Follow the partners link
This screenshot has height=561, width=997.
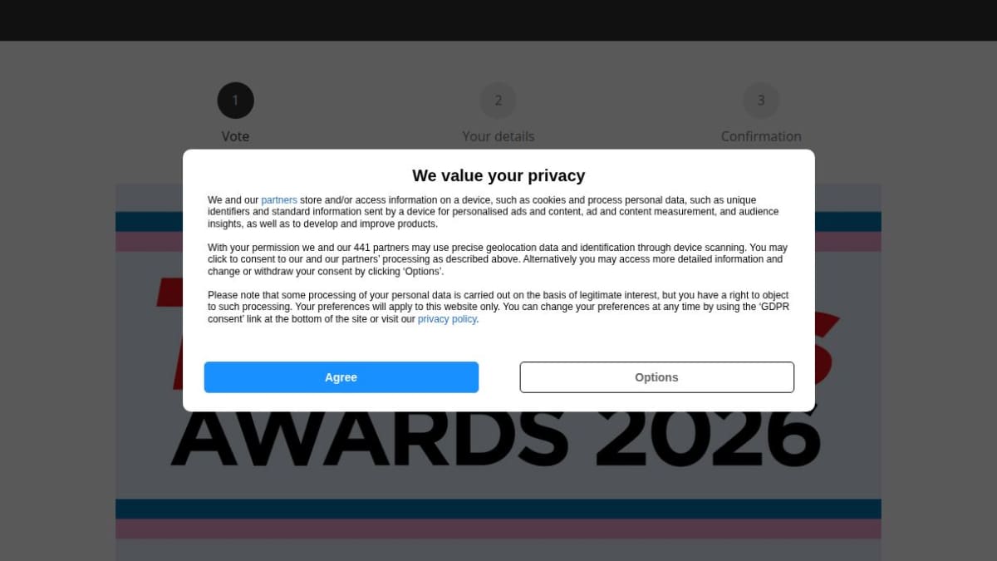pos(279,200)
